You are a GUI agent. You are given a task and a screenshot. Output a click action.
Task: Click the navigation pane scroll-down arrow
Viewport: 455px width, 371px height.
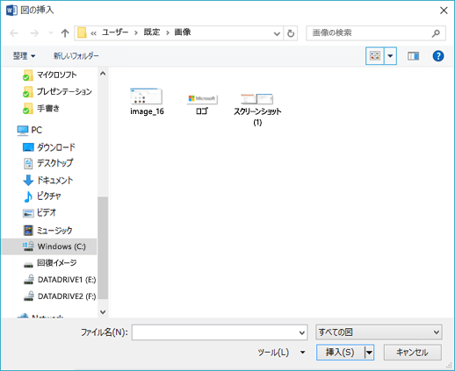tap(103, 312)
